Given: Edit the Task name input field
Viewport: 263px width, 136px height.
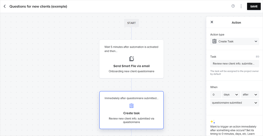Looking at the screenshot, I should [x=235, y=64].
